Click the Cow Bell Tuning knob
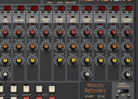Screen dimensions: 138x99 pos(73,46)
